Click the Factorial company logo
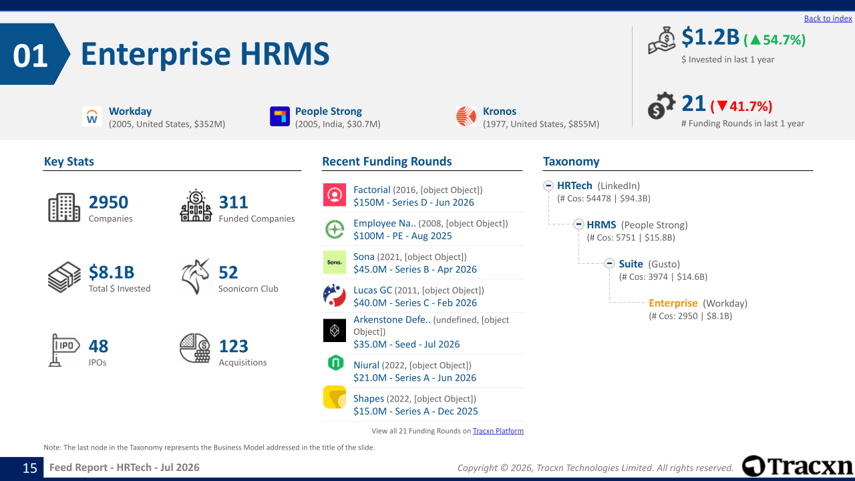855x481 pixels. pos(335,195)
